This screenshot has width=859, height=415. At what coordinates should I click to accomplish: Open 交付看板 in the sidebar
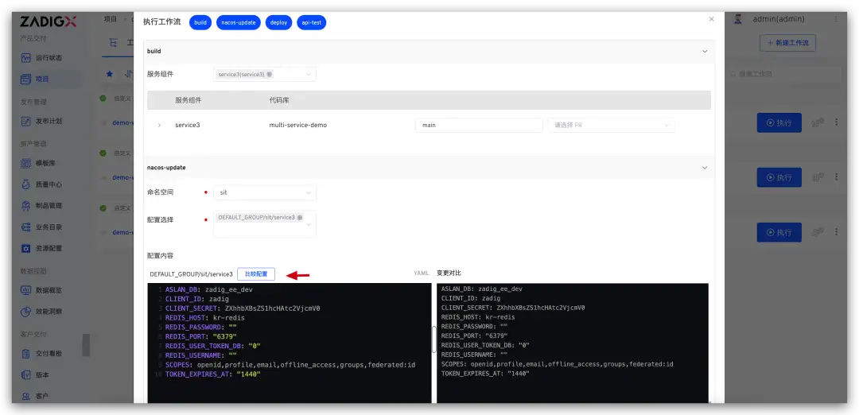pos(41,354)
